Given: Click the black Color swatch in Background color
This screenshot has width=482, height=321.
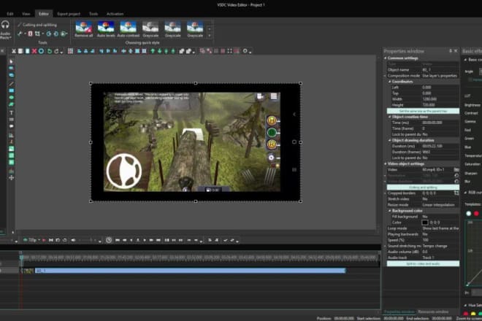Looking at the screenshot, I should click(425, 223).
